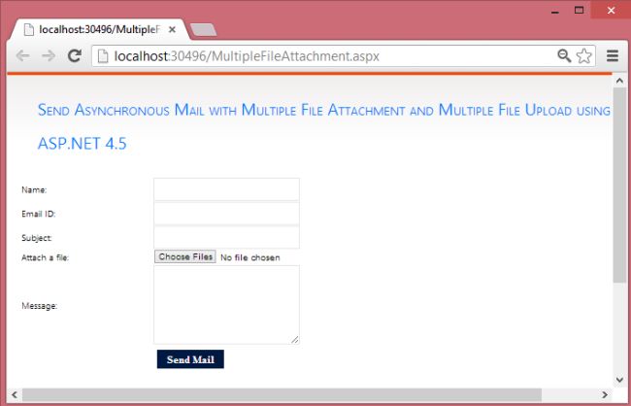Click the 'Subject:' label

tap(37, 238)
